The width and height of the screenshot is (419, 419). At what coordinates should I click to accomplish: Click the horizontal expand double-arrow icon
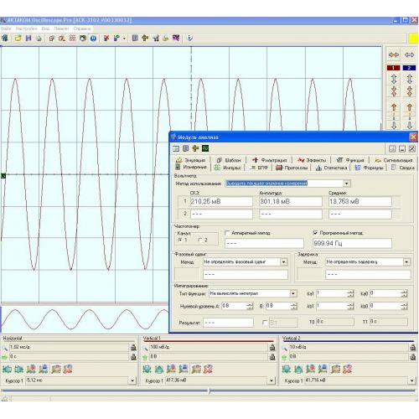point(409,54)
